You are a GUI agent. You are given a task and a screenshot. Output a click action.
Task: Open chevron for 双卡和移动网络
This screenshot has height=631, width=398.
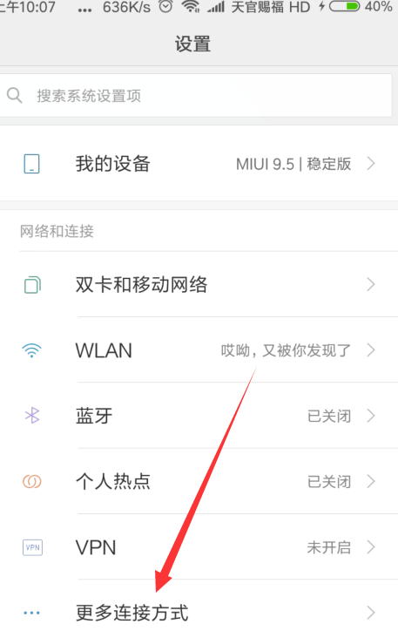(x=371, y=285)
